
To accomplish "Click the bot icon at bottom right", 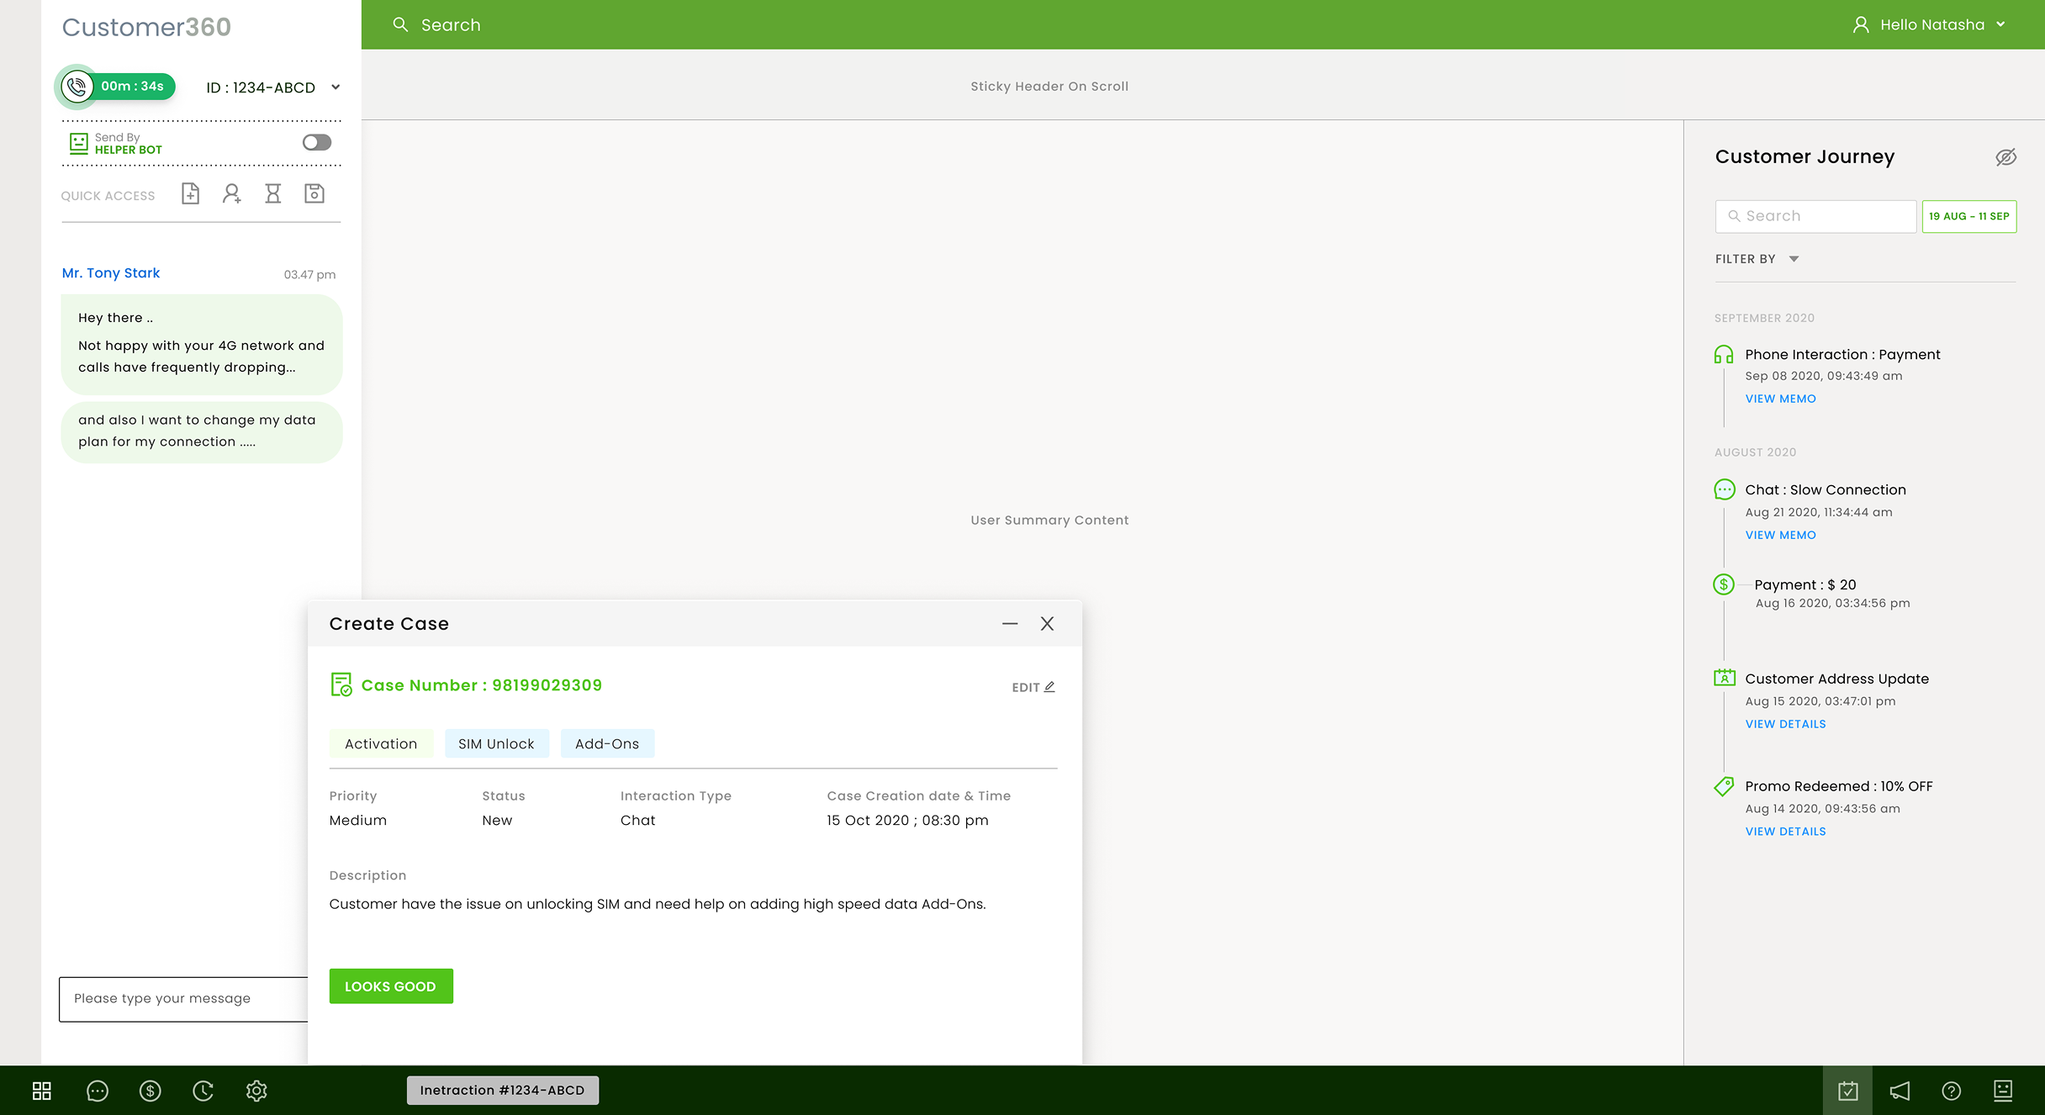I will click(2004, 1091).
